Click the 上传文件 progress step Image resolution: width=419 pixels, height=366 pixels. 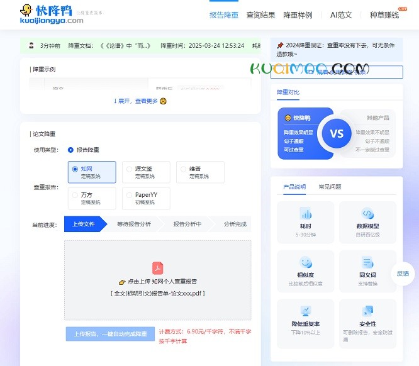(84, 224)
